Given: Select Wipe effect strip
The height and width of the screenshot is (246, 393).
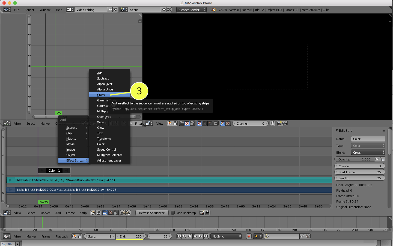Looking at the screenshot, I should (109, 122).
